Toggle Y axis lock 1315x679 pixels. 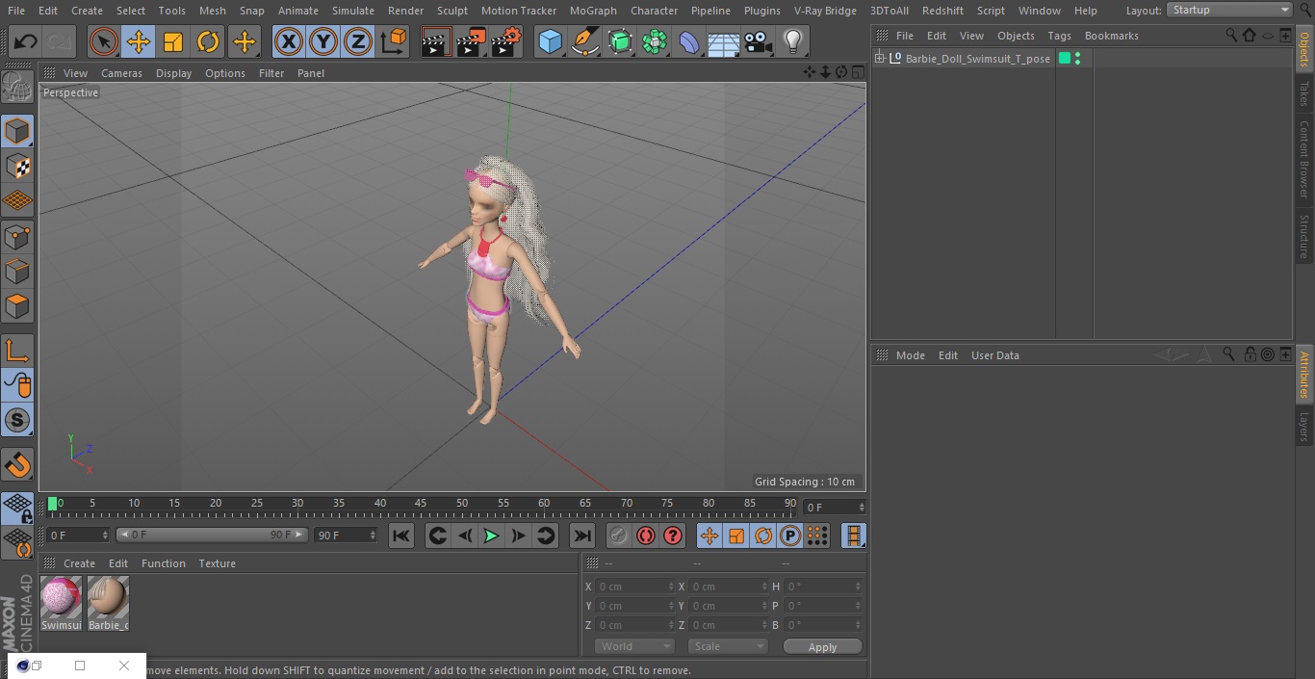(x=322, y=41)
